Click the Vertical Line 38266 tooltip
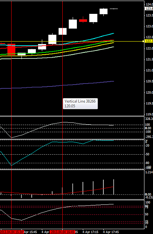Image resolution: width=153 pixels, height=234 pixels. tap(80, 104)
